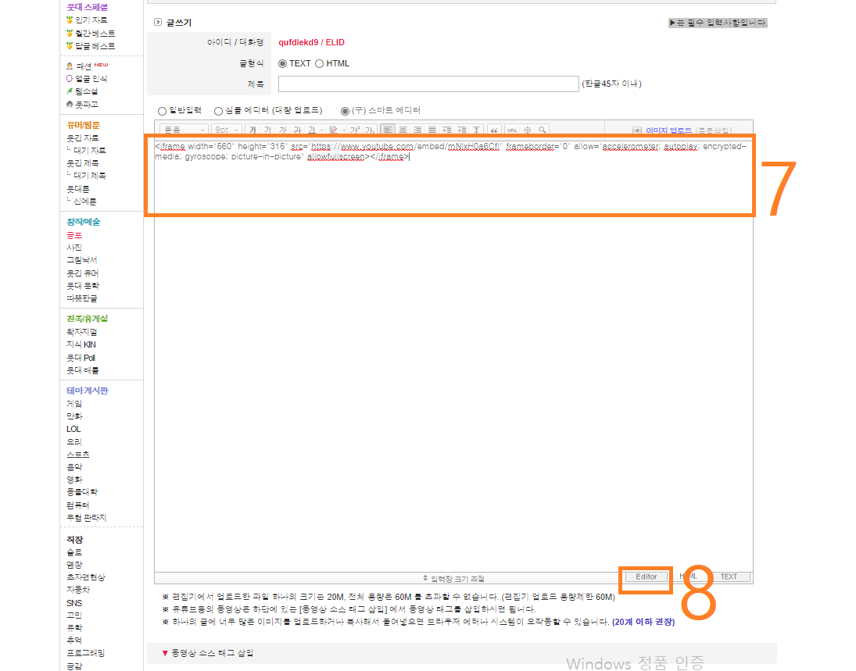
Task: Click the face icon beside 얼굴 인식
Action: tap(70, 79)
